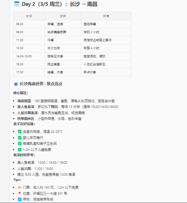Click green check mark beside 婴儿车可推行
The width and height of the screenshot is (187, 203).
(x=20, y=138)
